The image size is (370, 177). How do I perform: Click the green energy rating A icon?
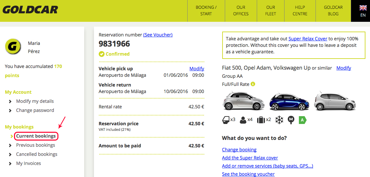tap(302, 120)
